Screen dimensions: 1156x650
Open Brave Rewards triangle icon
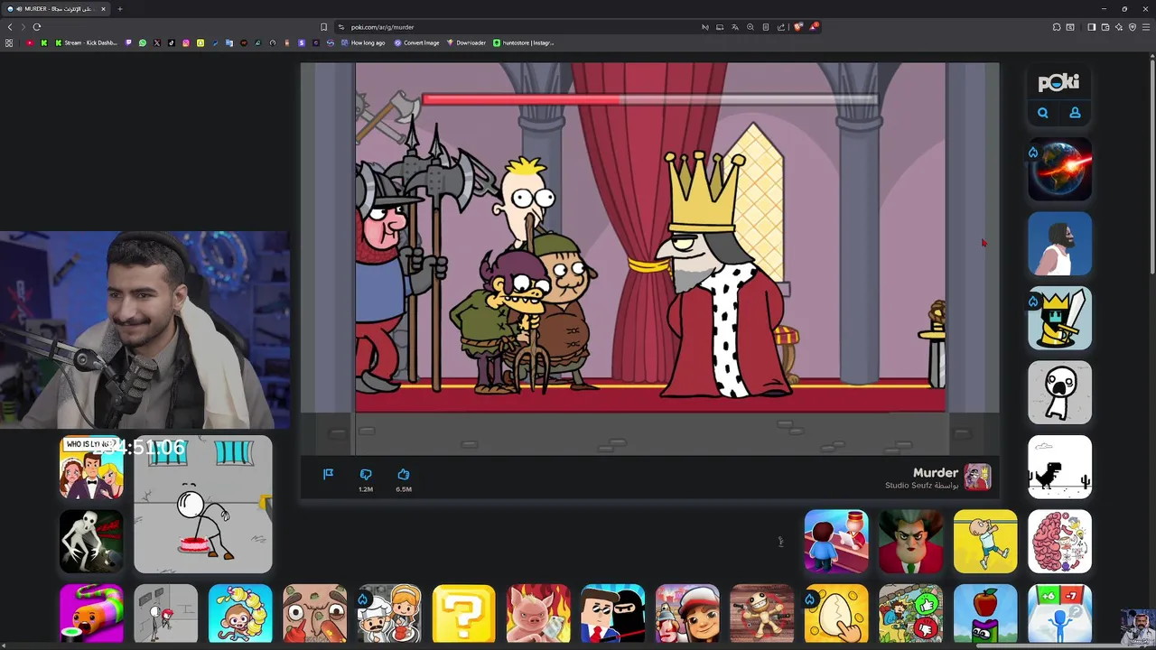point(814,27)
